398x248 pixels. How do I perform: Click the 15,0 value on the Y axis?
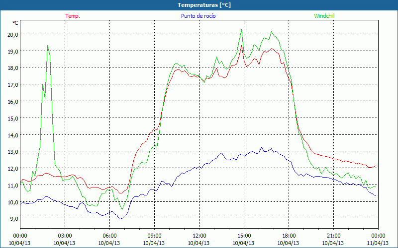[13, 119]
